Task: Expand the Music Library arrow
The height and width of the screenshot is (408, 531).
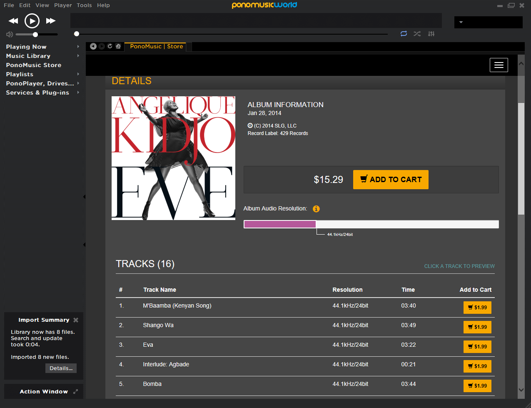Action: (78, 56)
